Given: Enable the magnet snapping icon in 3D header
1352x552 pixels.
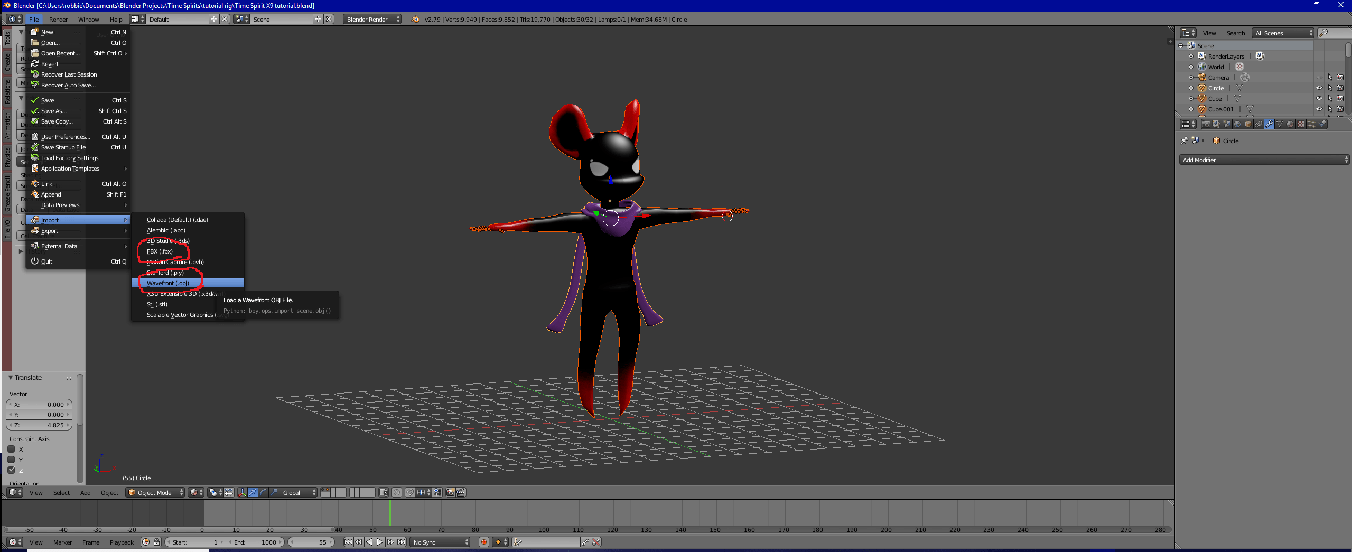Looking at the screenshot, I should coord(409,492).
